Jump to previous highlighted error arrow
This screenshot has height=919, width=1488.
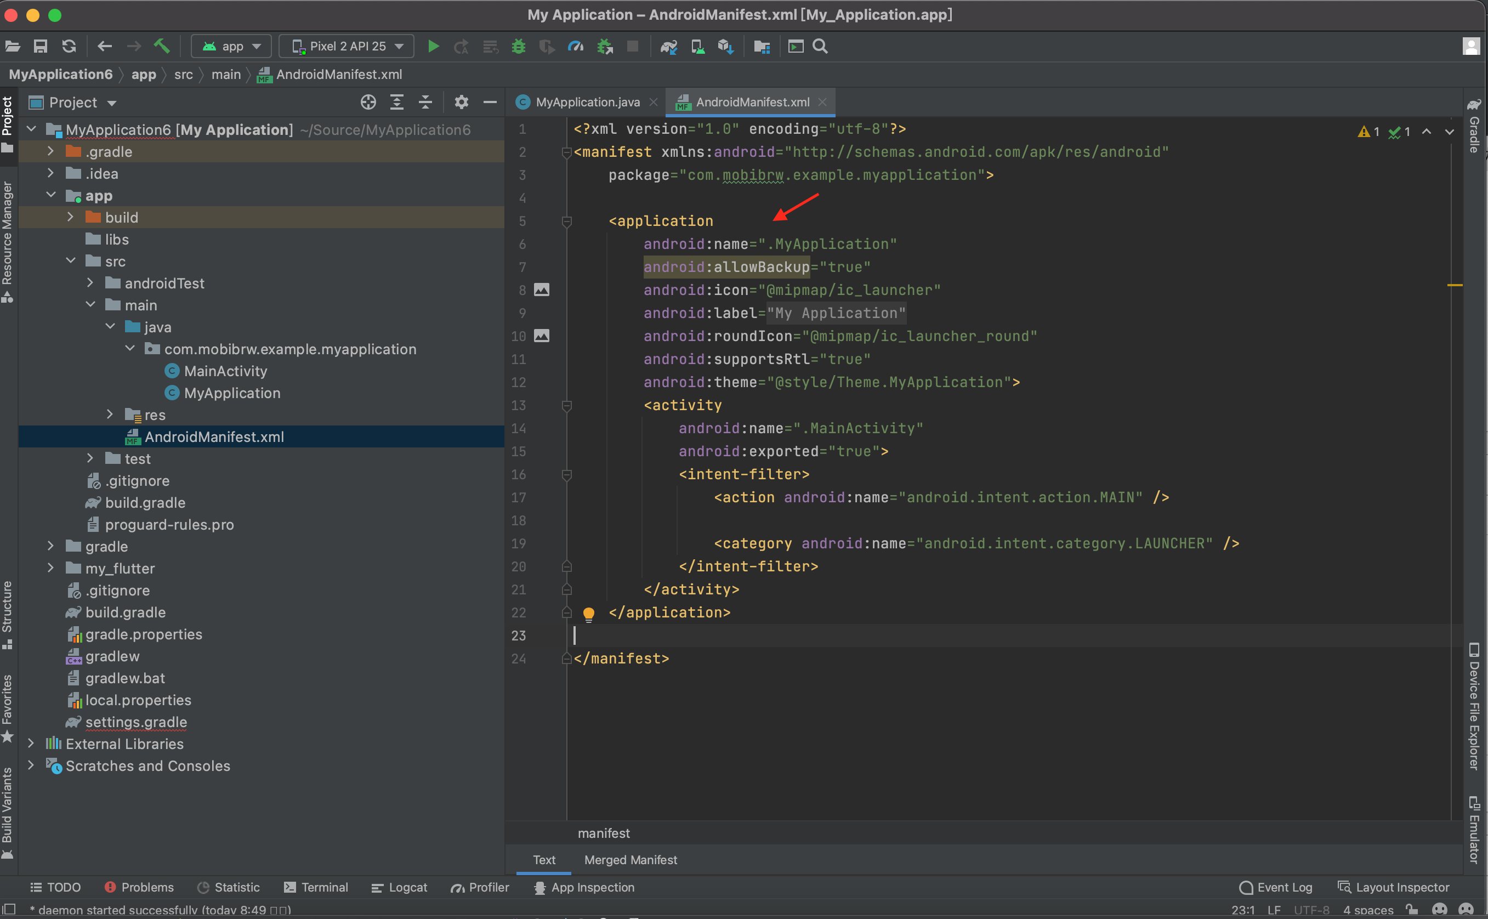tap(1427, 131)
